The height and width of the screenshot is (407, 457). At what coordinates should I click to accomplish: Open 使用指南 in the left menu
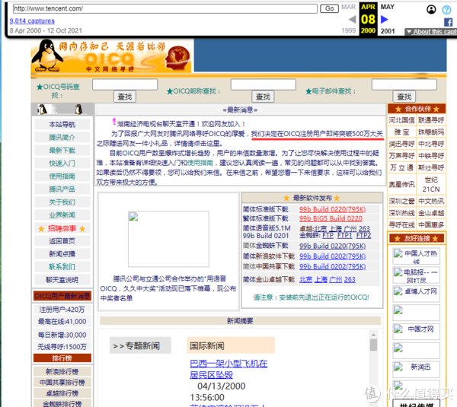point(62,176)
